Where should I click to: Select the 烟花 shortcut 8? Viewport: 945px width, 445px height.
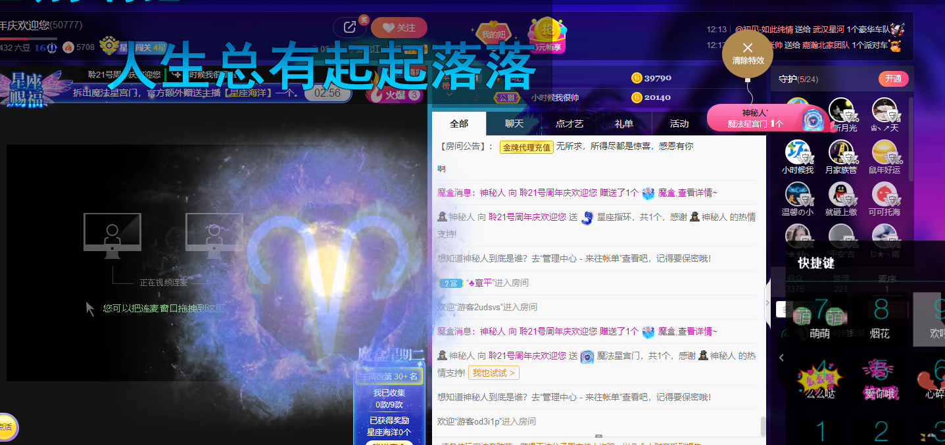pyautogui.click(x=880, y=319)
